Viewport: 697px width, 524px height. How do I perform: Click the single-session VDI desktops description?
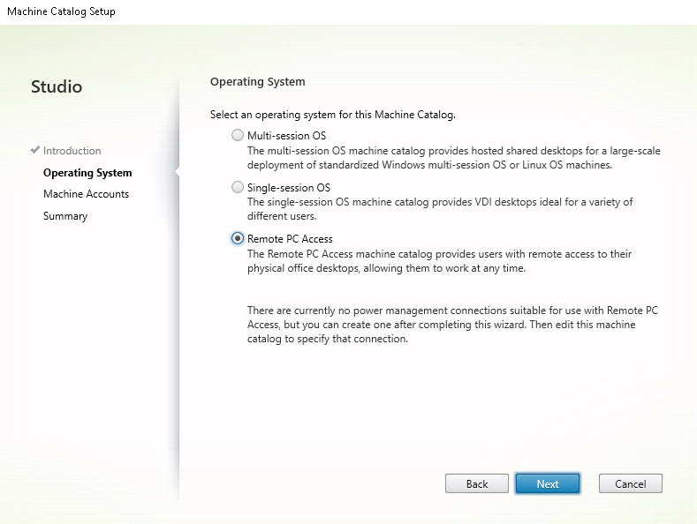point(440,209)
